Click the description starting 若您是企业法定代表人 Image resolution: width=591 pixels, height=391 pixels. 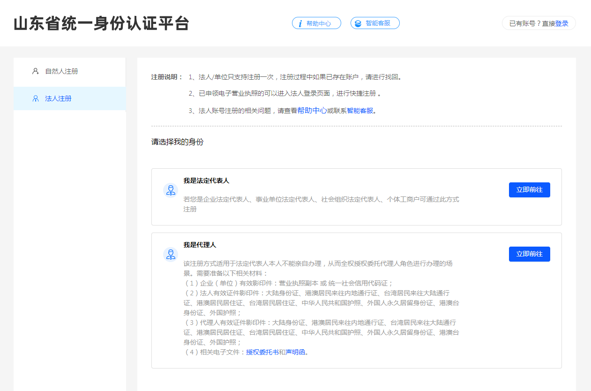322,204
